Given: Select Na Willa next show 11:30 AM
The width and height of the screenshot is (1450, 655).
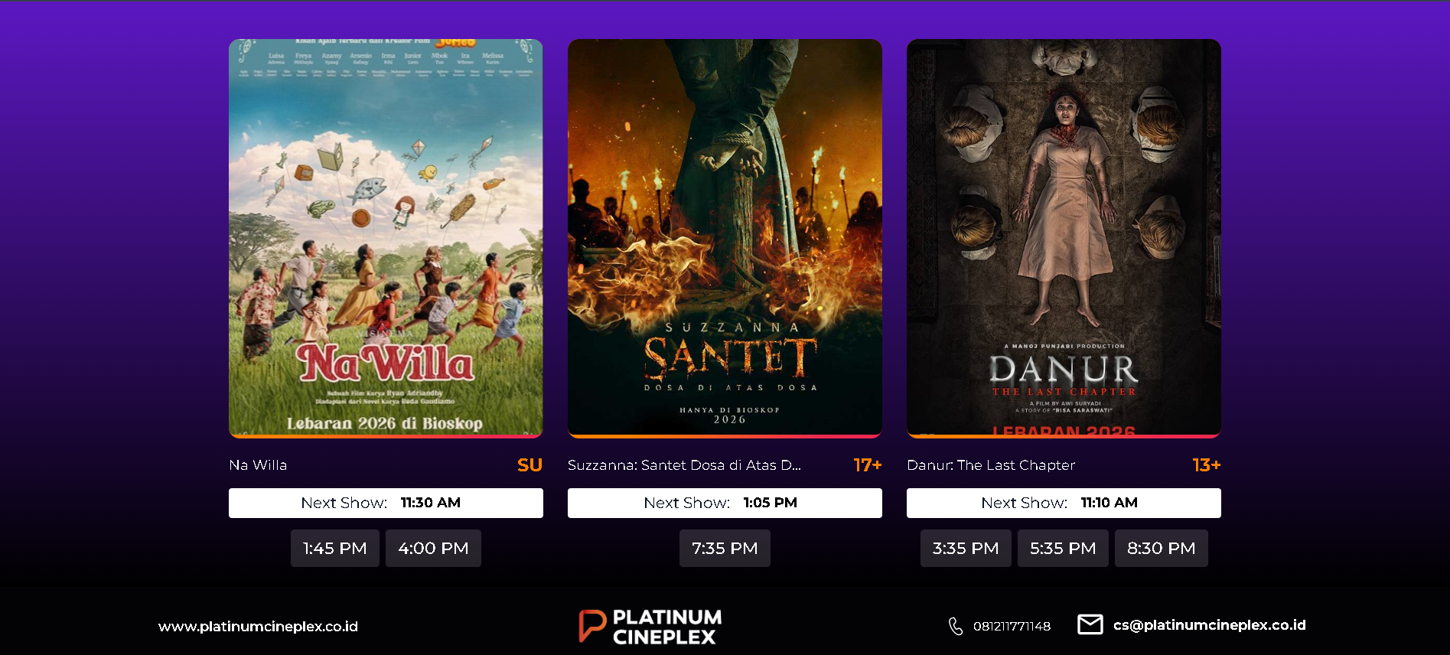Looking at the screenshot, I should (386, 503).
